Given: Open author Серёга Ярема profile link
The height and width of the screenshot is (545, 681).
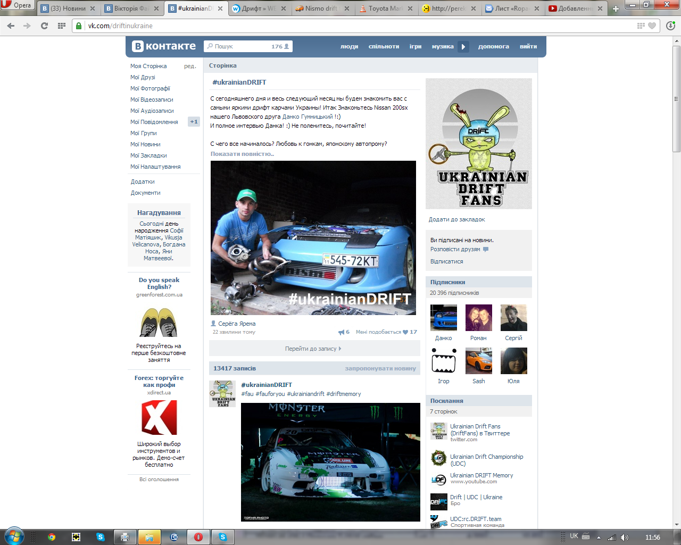Looking at the screenshot, I should pos(237,324).
